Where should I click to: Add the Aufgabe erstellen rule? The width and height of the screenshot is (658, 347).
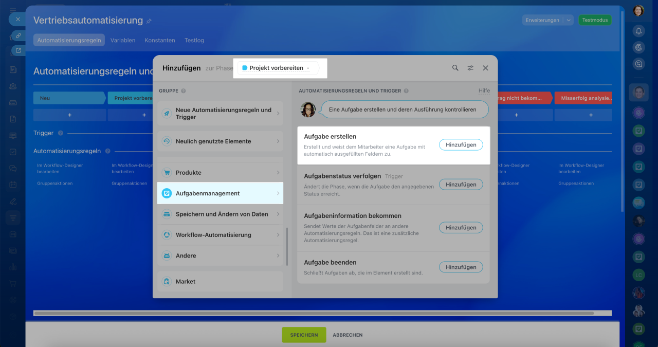pos(461,145)
